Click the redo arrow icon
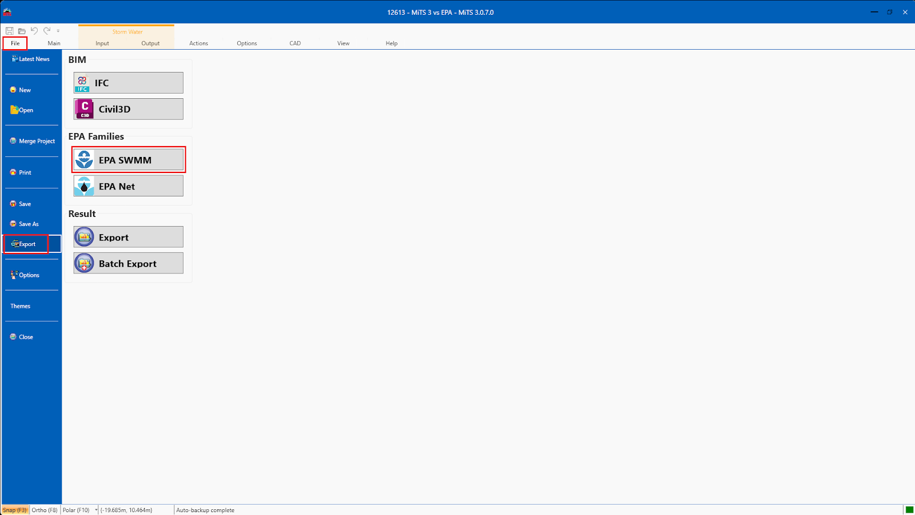The width and height of the screenshot is (915, 515). point(47,31)
